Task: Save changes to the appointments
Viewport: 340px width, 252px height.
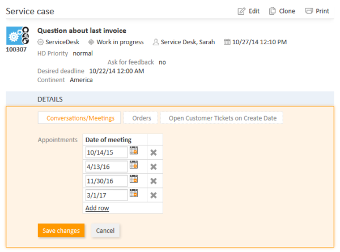Action: [61, 230]
